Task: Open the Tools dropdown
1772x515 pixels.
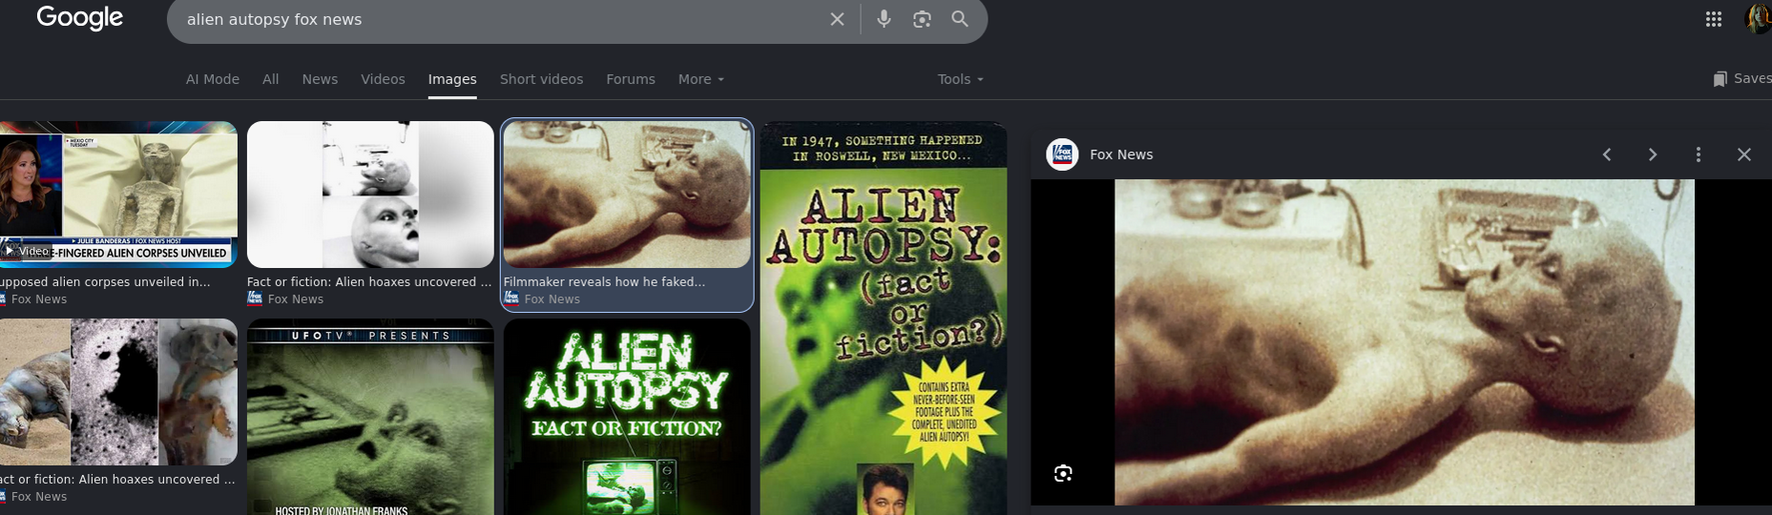Action: click(960, 79)
